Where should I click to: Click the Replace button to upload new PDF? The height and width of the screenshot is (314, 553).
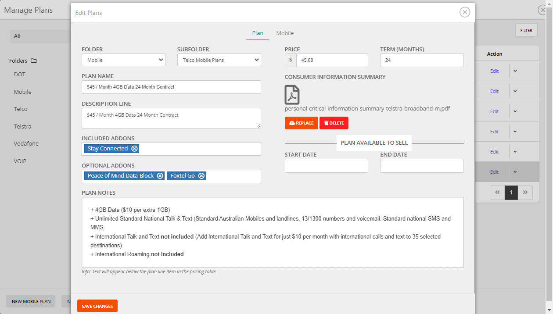coord(301,123)
